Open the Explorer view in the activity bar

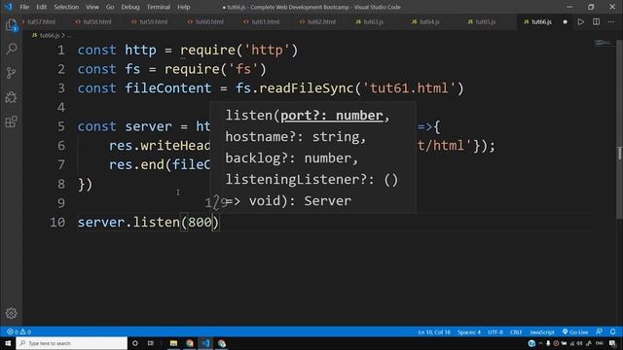[11, 25]
